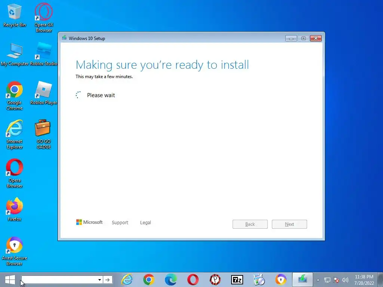Open the Support link in Setup
The height and width of the screenshot is (287, 383).
pyautogui.click(x=120, y=223)
